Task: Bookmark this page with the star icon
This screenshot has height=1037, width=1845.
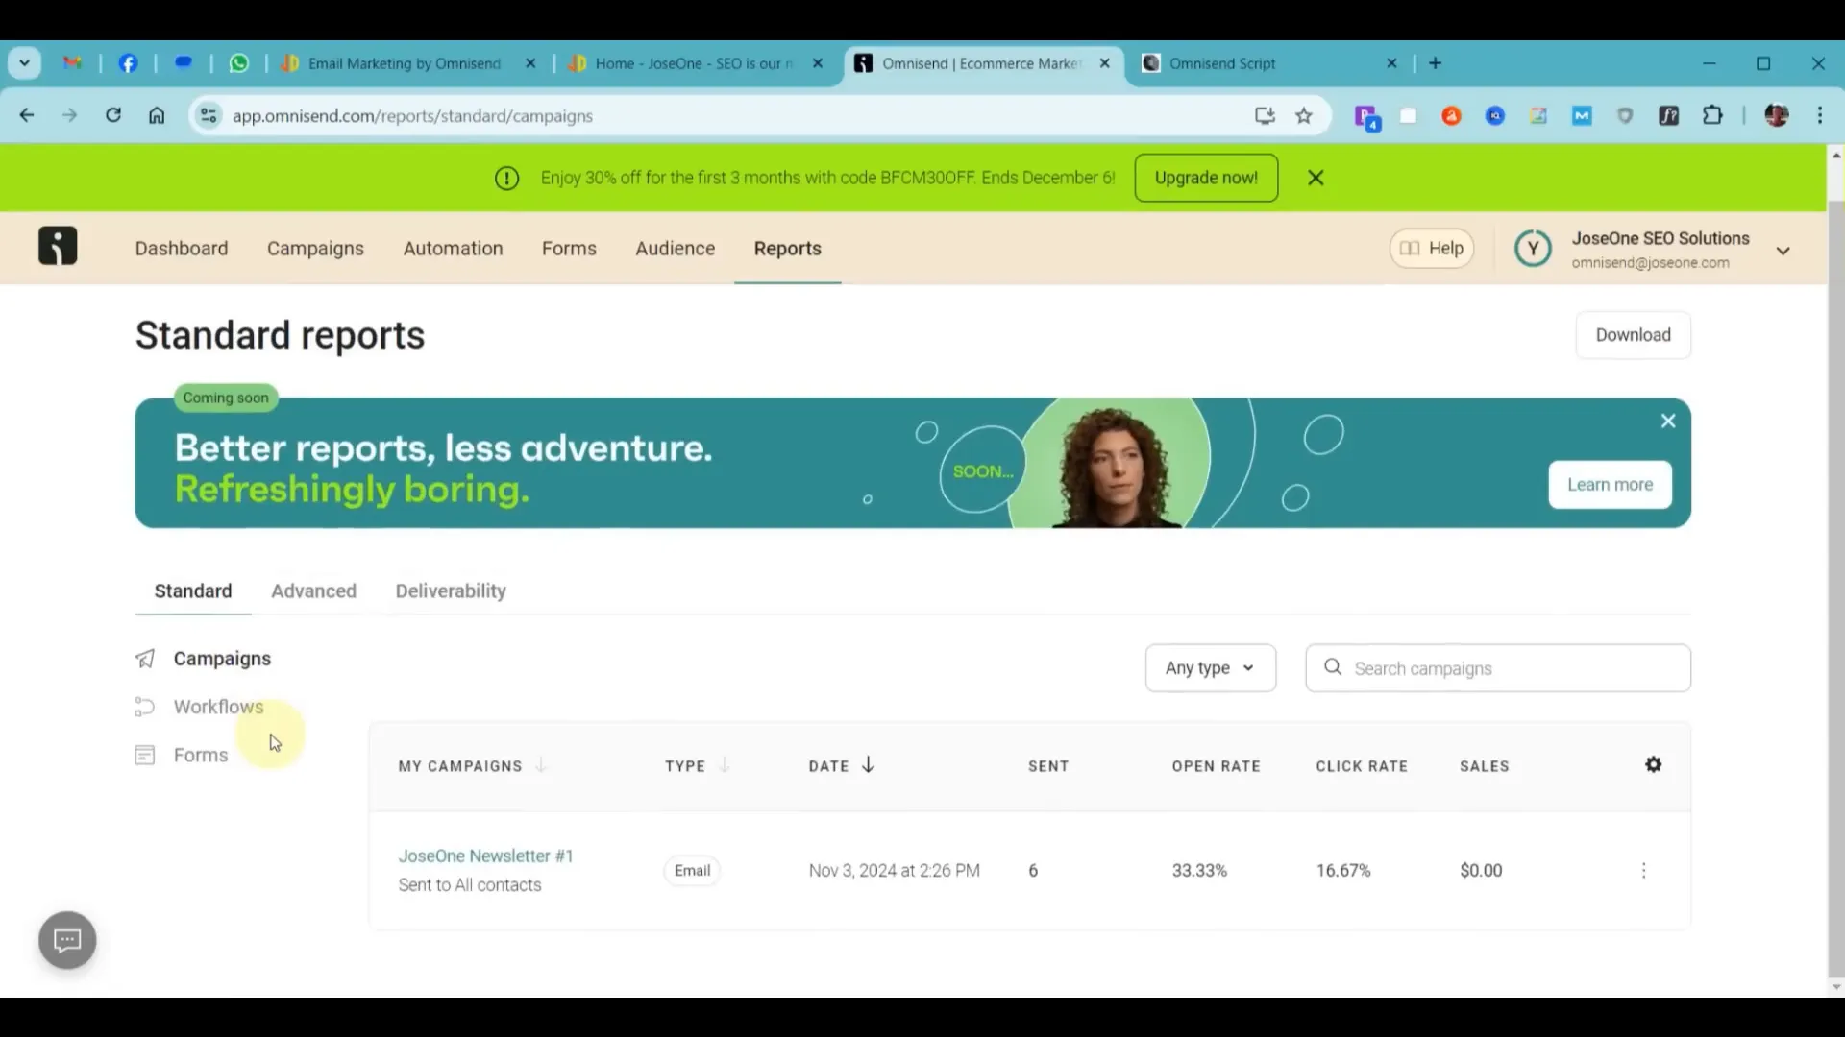Action: [1304, 116]
